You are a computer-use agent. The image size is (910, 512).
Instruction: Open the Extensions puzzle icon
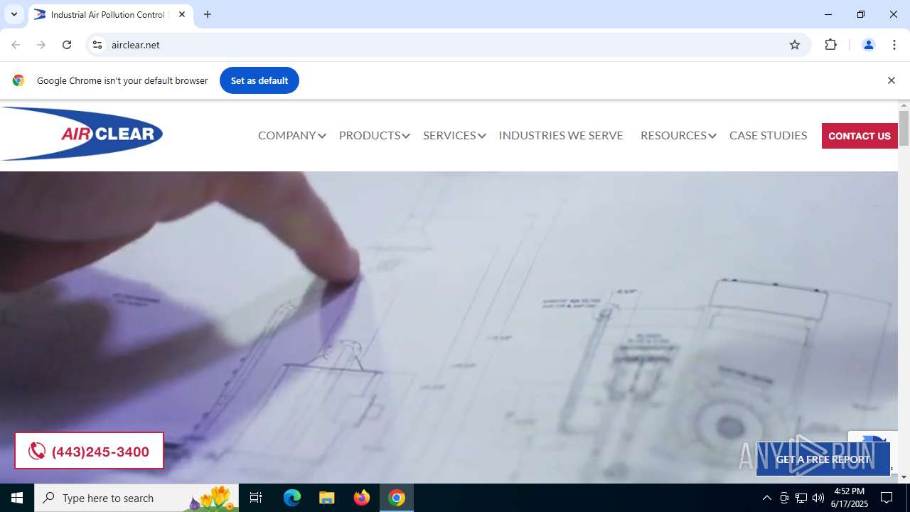tap(830, 45)
